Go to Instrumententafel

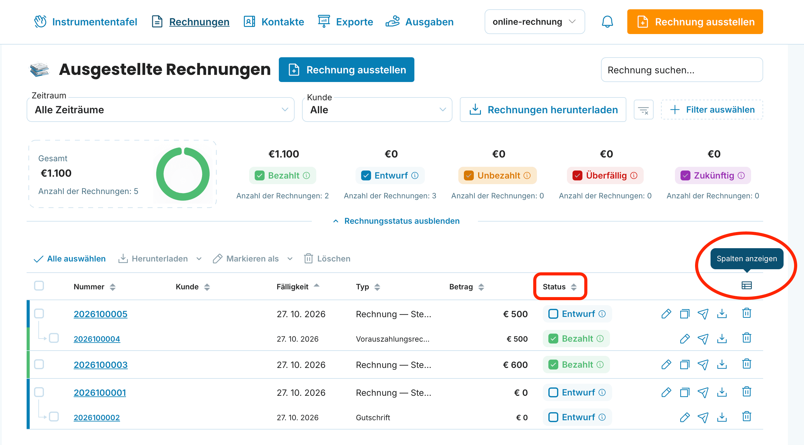point(85,22)
